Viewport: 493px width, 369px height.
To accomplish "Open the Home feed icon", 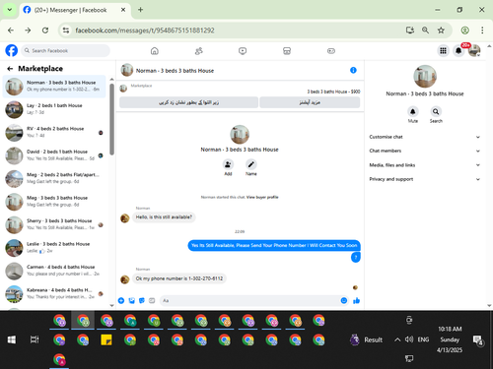I will pyautogui.click(x=155, y=51).
